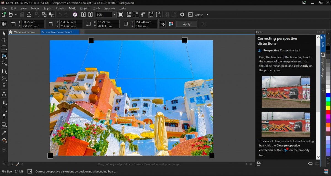331x176 pixels.
Task: Open the zoom level 30% dropdown
Action: 114,15
